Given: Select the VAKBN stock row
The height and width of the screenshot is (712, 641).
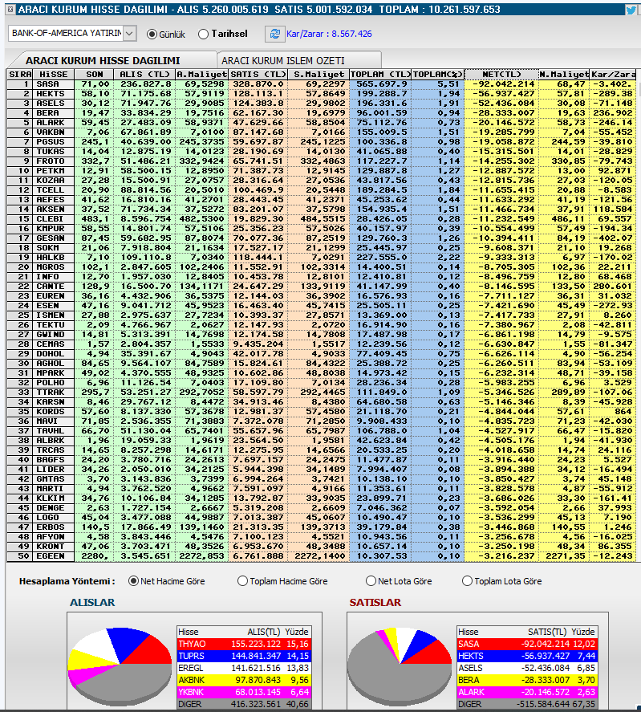Looking at the screenshot, I should point(322,132).
